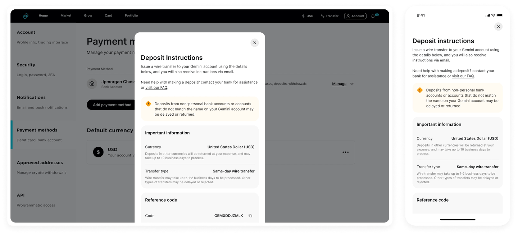Screen dimensions: 518x235
Task: Click mobile status bar Wi-Fi icon
Action: [x=493, y=15]
